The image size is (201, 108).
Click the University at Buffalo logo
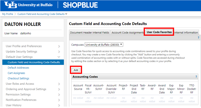point(29,5)
